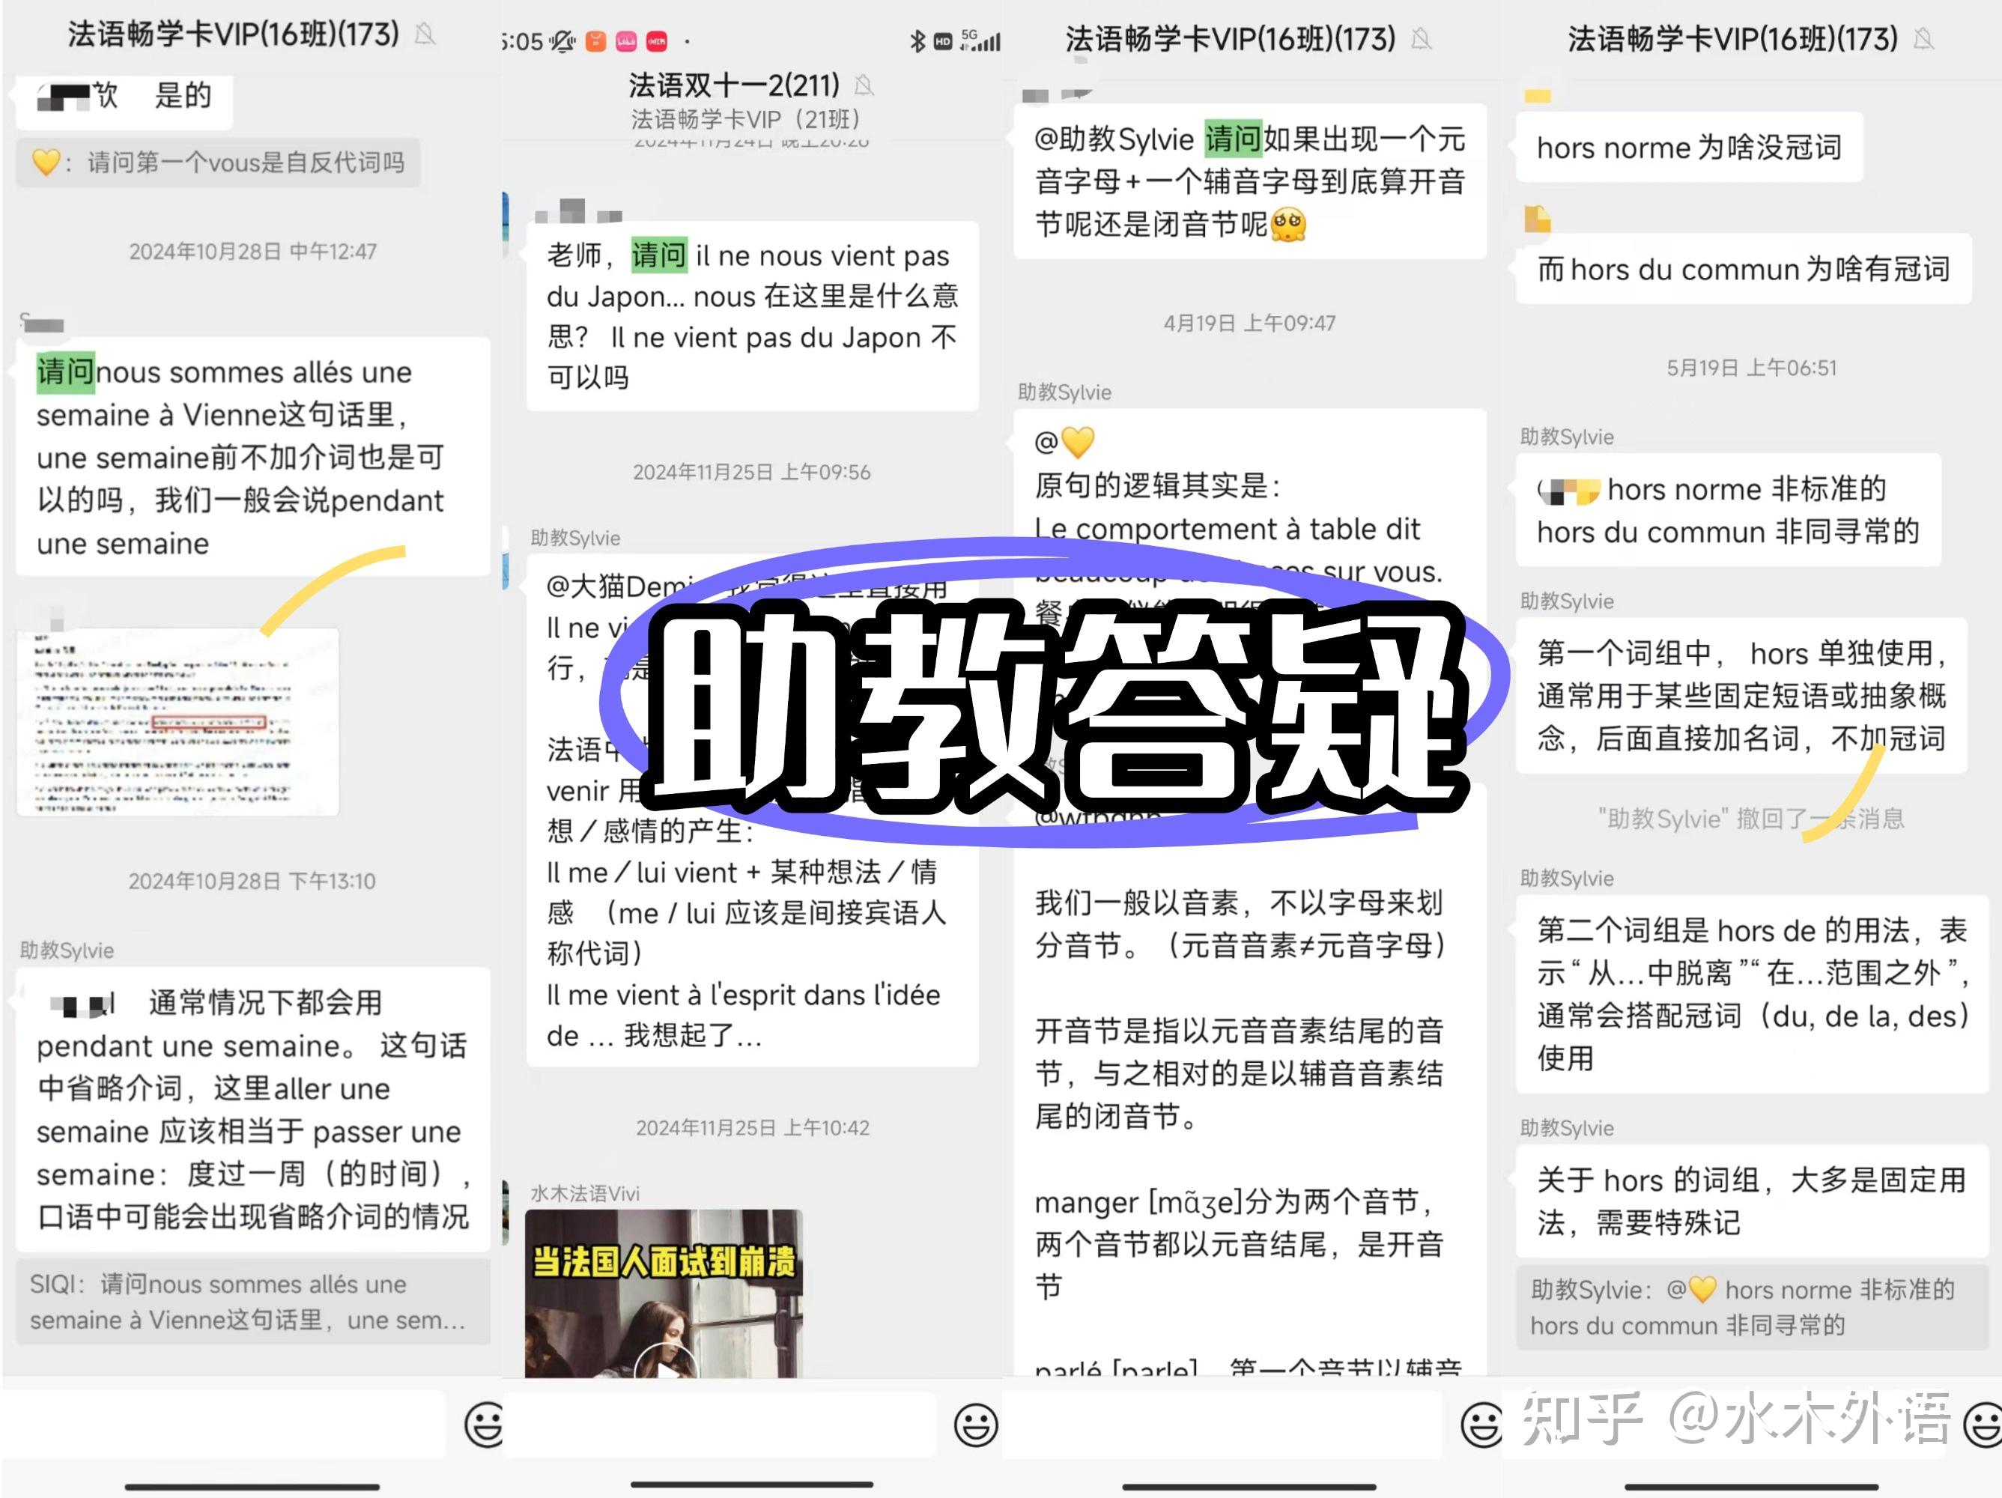
Task: Tap timestamp '2024年11月25日 上午09:56'
Action: pyautogui.click(x=751, y=473)
